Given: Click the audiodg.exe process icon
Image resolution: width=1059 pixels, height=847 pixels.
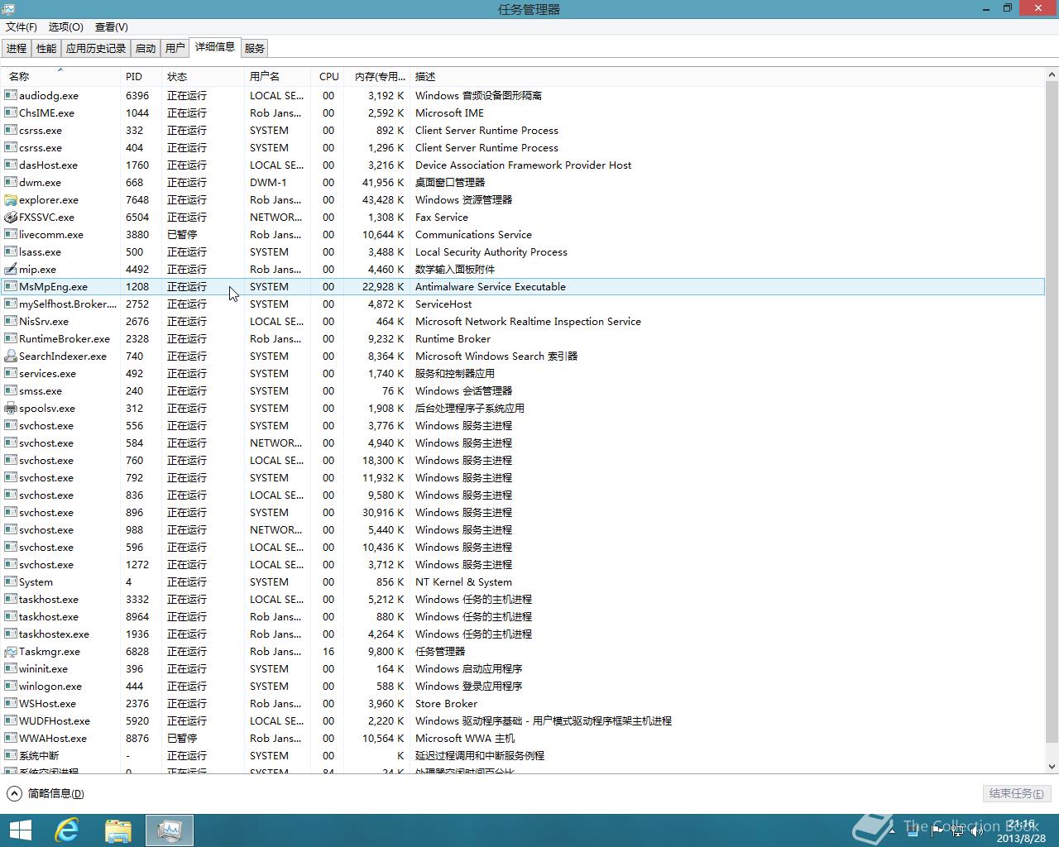Looking at the screenshot, I should (x=11, y=95).
